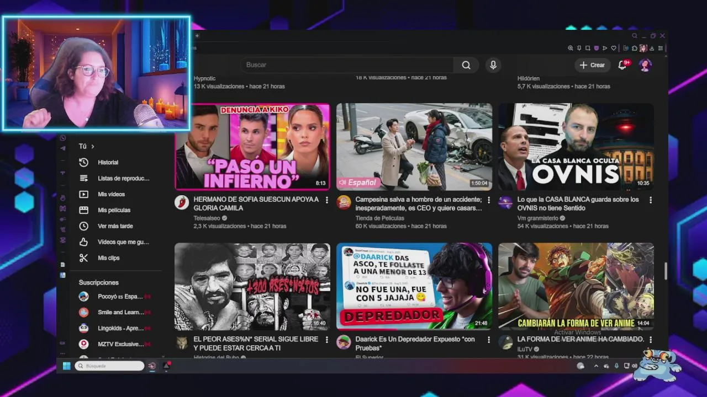707x397 pixels.
Task: Expand the Tú section chevron
Action: 93,147
